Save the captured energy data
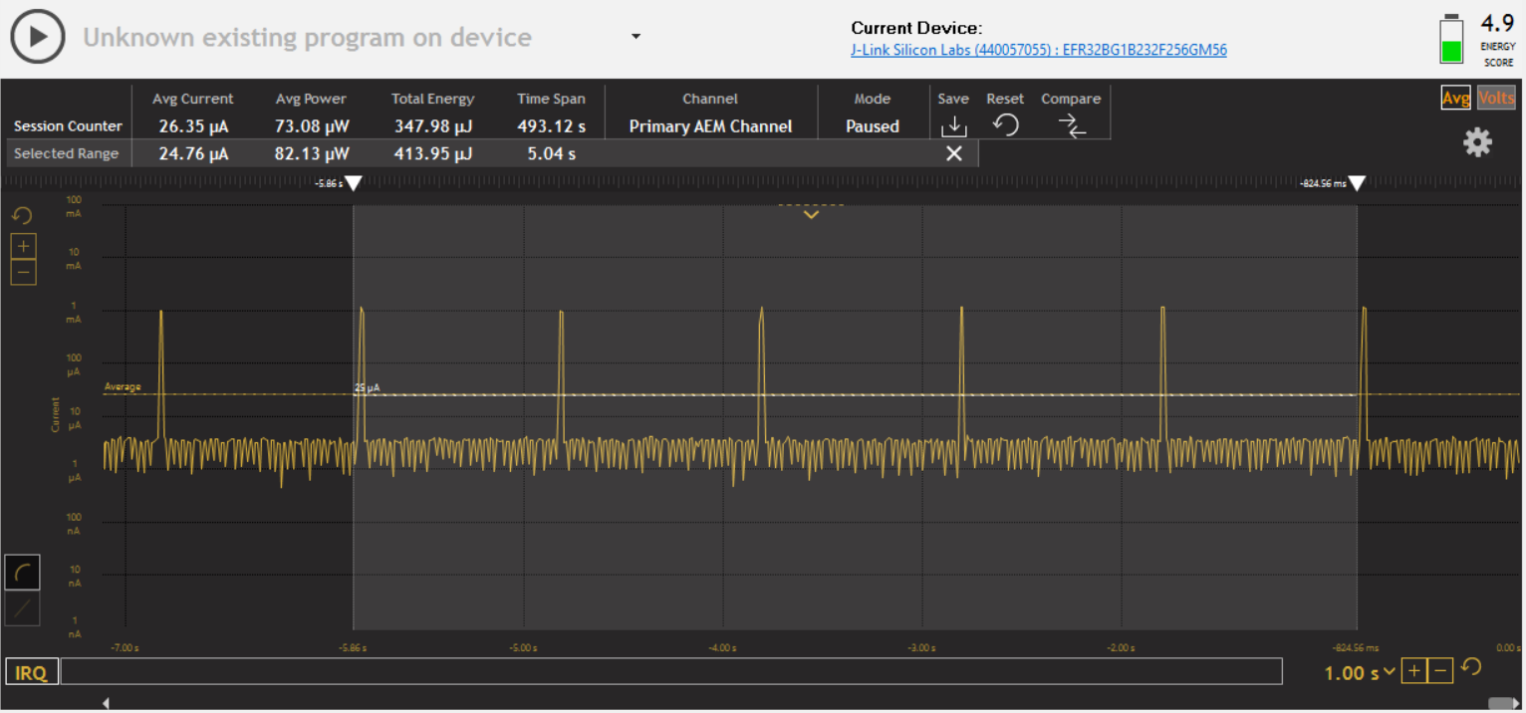The width and height of the screenshot is (1526, 713). 953,125
